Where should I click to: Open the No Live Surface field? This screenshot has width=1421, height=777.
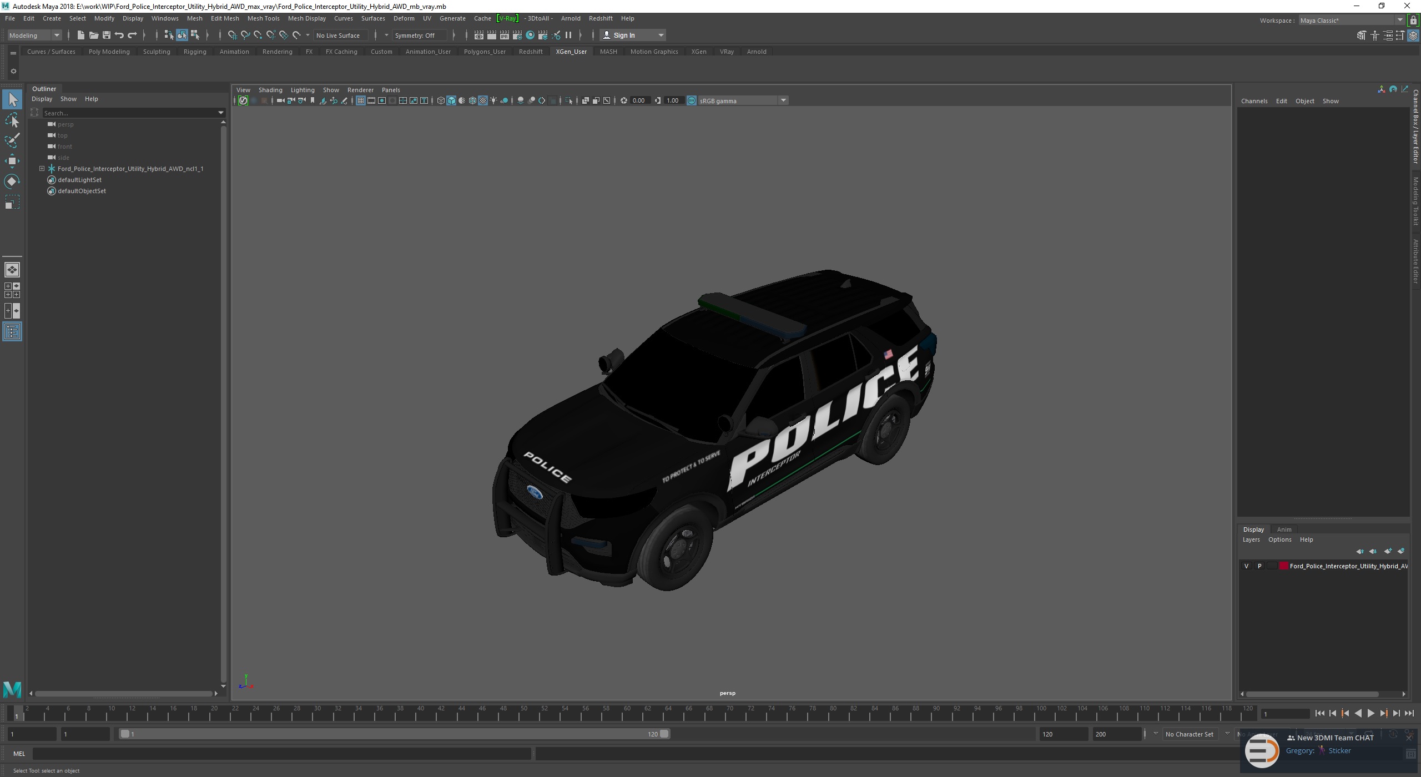click(x=341, y=35)
